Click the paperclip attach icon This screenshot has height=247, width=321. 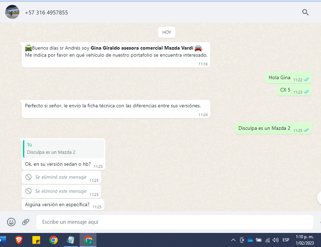pyautogui.click(x=26, y=222)
